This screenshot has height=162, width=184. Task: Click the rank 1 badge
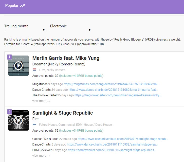(x=10, y=57)
